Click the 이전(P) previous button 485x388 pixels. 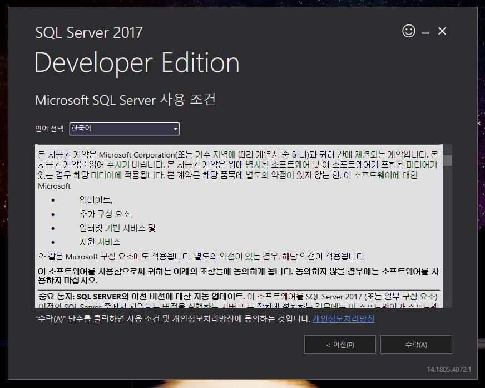coord(340,345)
